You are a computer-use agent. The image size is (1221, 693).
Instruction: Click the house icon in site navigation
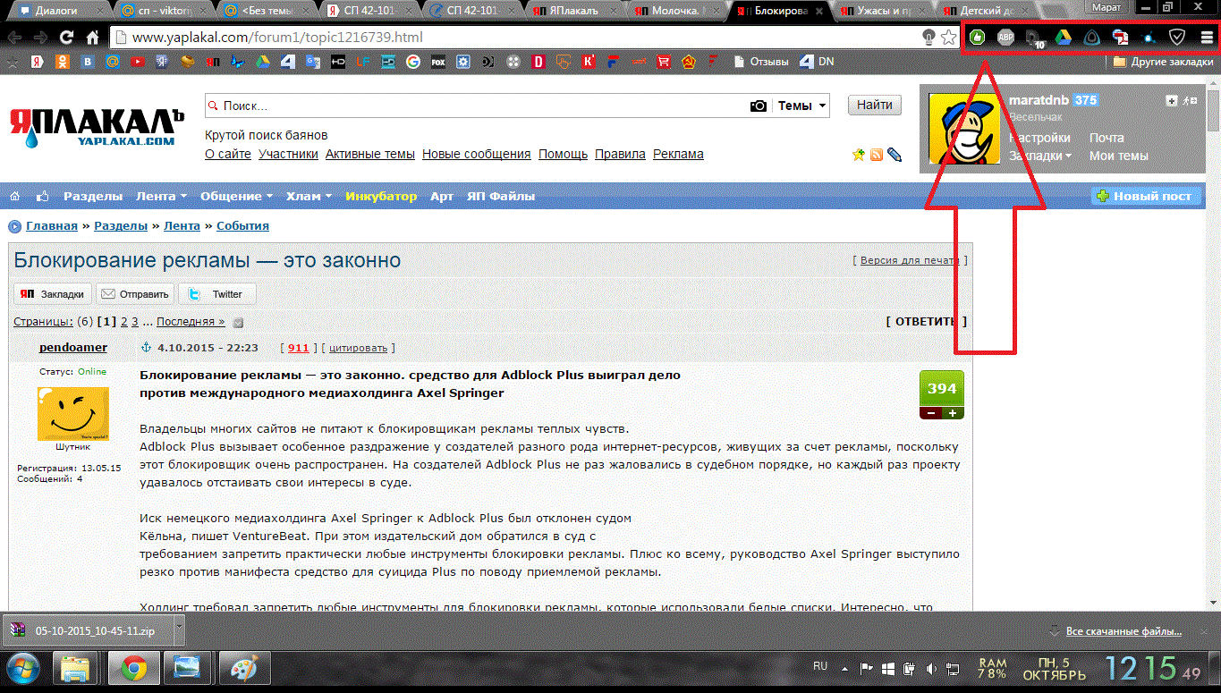point(16,196)
